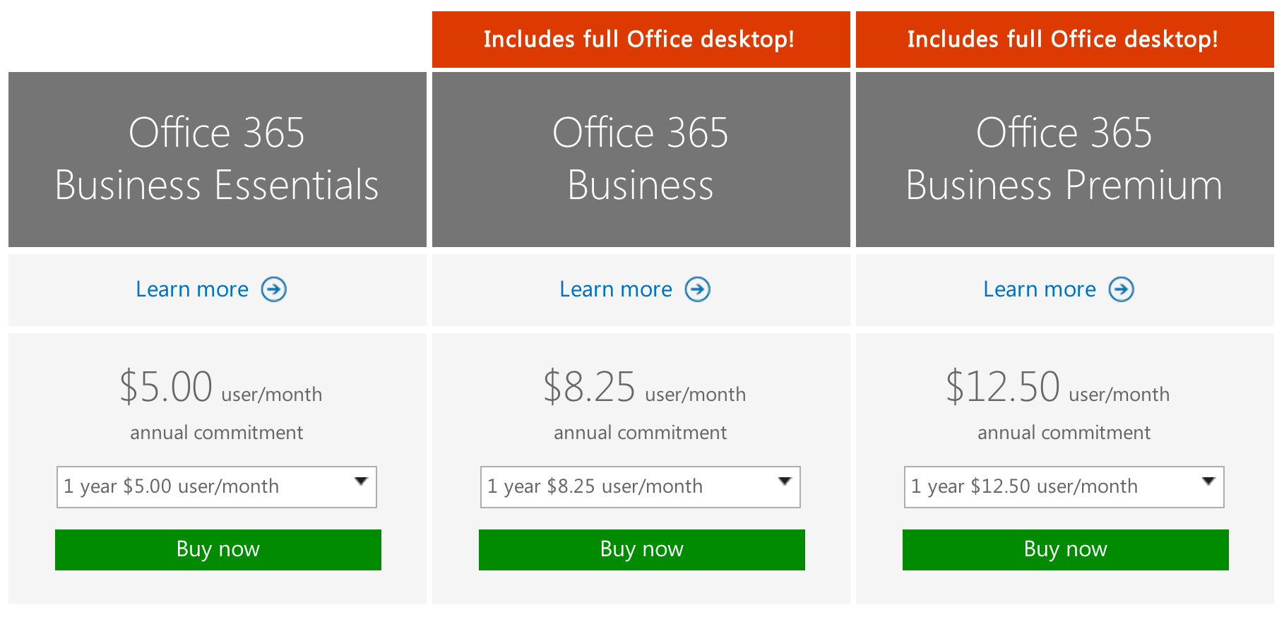Click the dropdown arrow in the Business Premium selector

[x=1209, y=481]
